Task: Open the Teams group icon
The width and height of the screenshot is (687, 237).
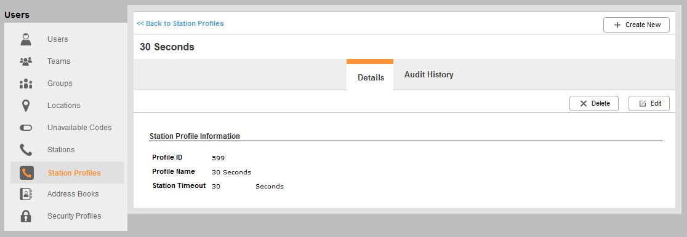Action: [26, 61]
